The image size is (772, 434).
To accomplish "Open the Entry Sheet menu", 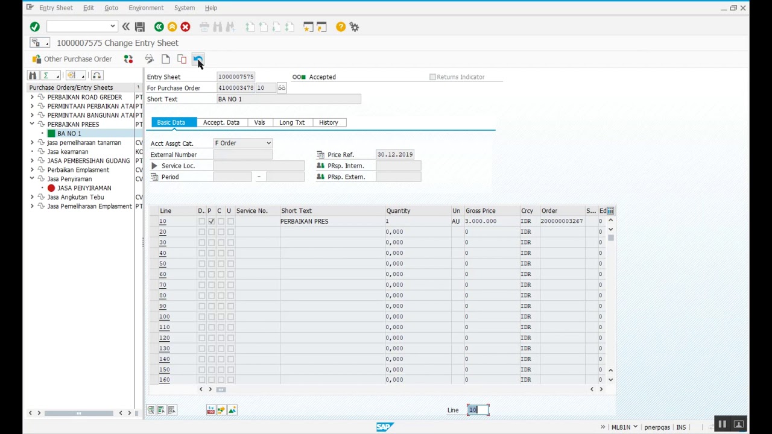I will pos(55,8).
